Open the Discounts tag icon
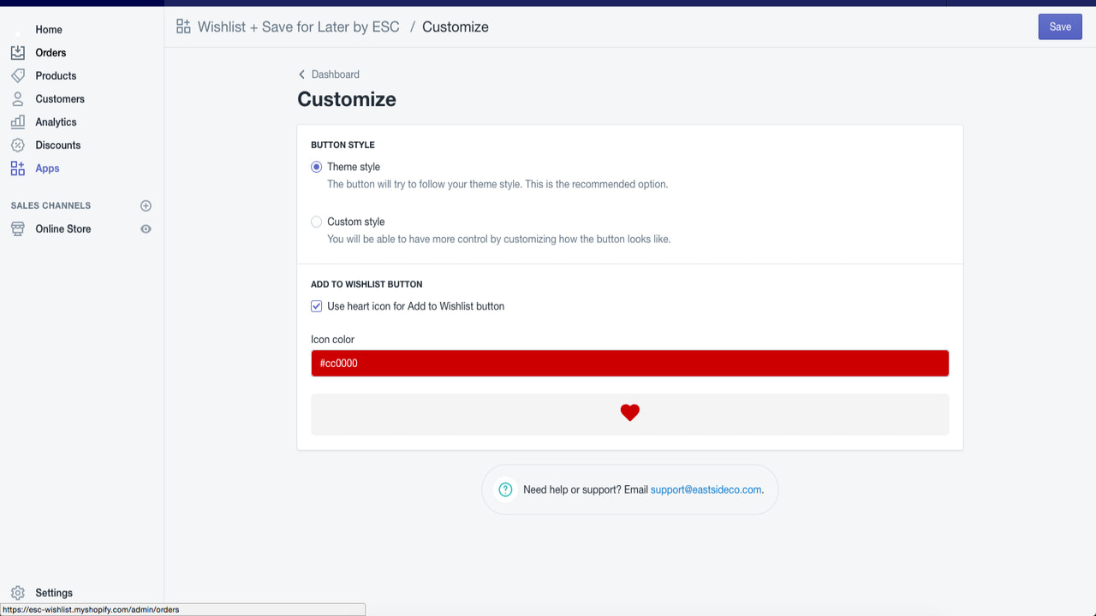1096x616 pixels. (17, 145)
